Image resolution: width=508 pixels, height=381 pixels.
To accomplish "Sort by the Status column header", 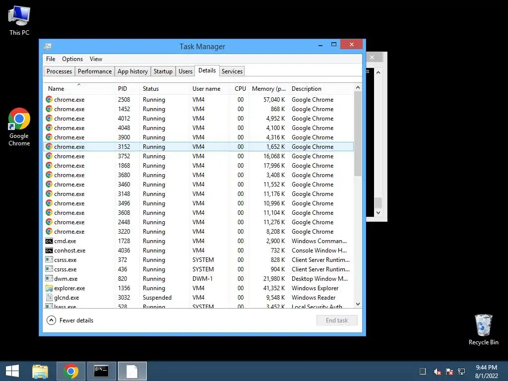I will tap(164, 89).
